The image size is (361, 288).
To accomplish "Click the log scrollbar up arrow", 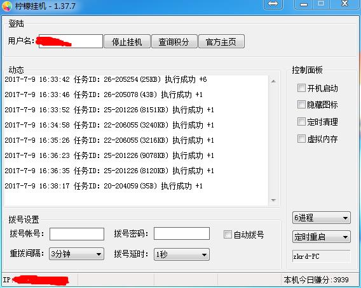I will coord(273,81).
